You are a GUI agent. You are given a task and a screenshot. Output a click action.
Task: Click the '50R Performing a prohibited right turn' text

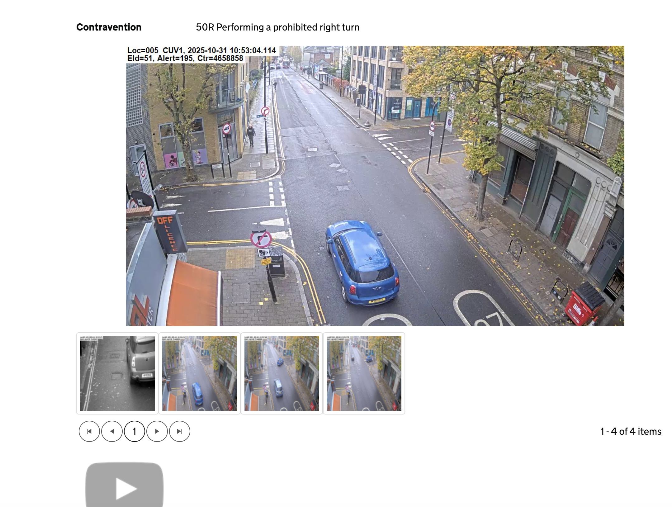coord(277,27)
